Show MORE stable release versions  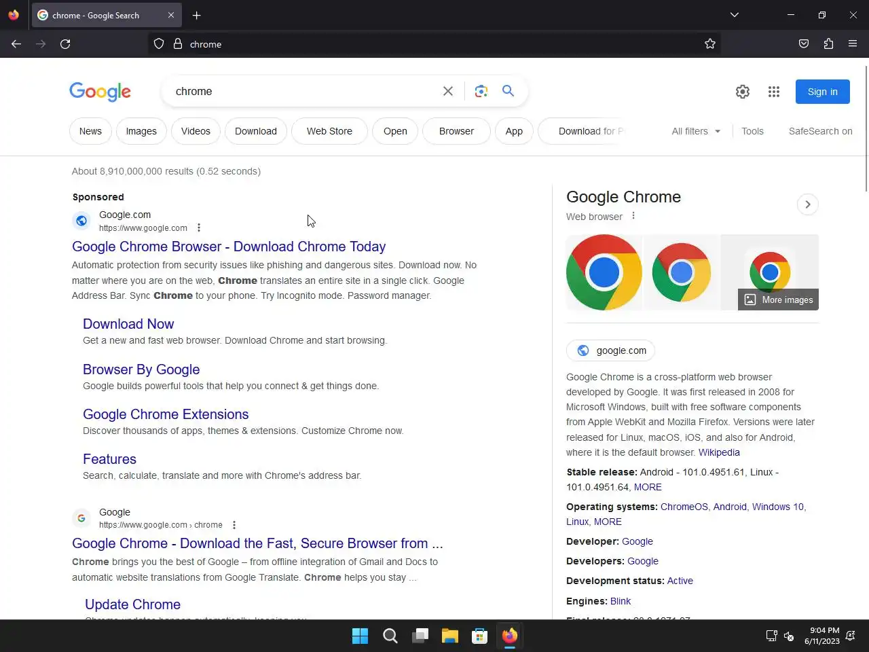click(x=648, y=487)
